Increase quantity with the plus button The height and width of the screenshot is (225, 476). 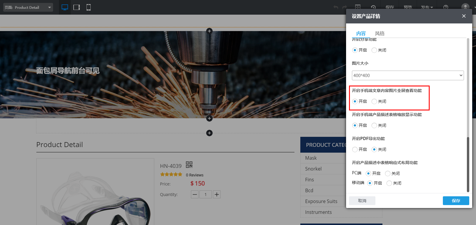coord(216,195)
